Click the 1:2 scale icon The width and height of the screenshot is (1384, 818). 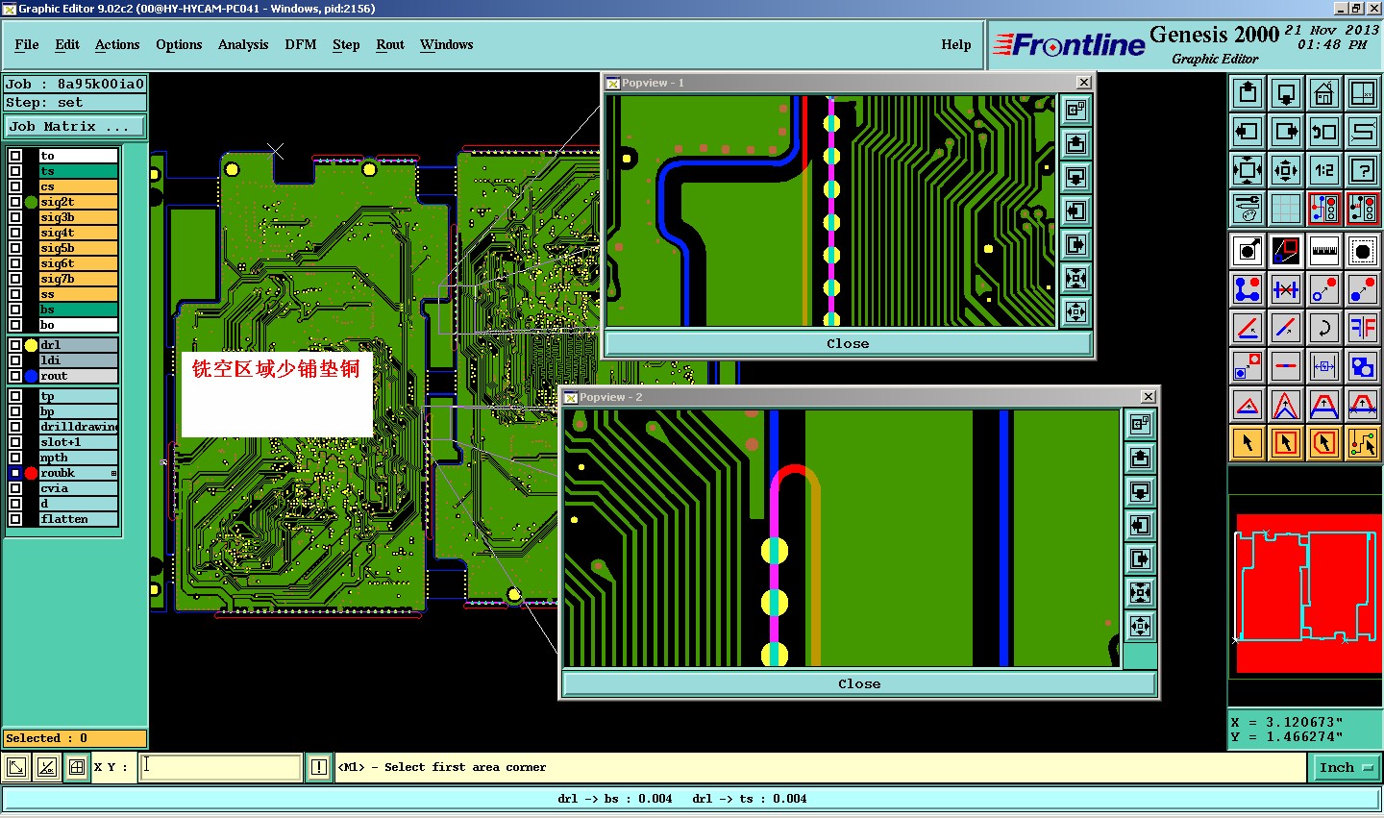coord(1324,170)
